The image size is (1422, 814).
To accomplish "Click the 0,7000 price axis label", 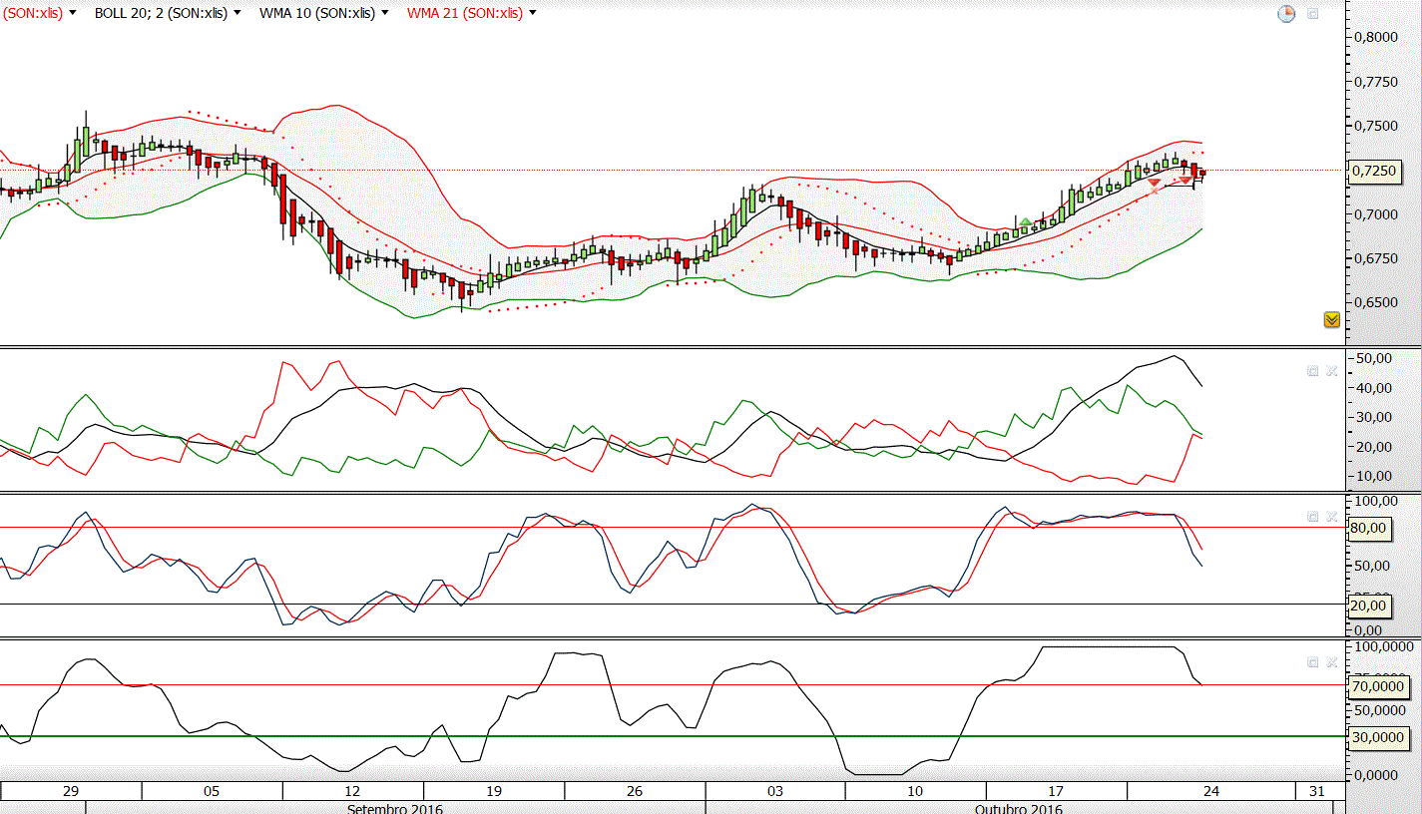I will pyautogui.click(x=1376, y=214).
